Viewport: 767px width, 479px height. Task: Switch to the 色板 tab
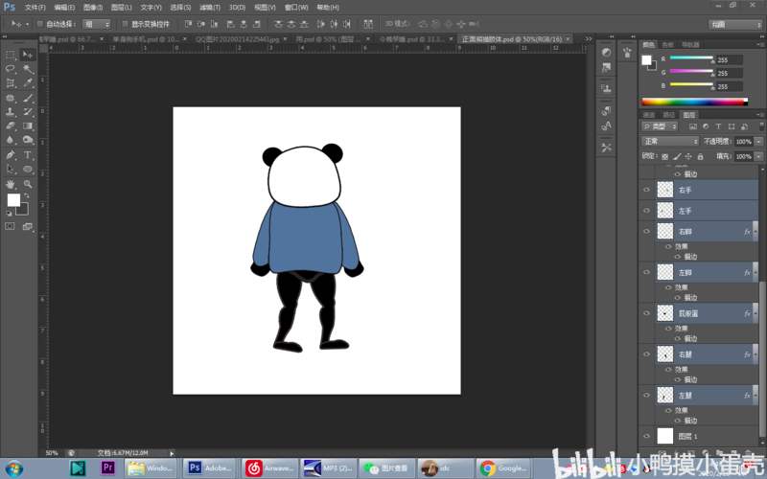(x=667, y=45)
